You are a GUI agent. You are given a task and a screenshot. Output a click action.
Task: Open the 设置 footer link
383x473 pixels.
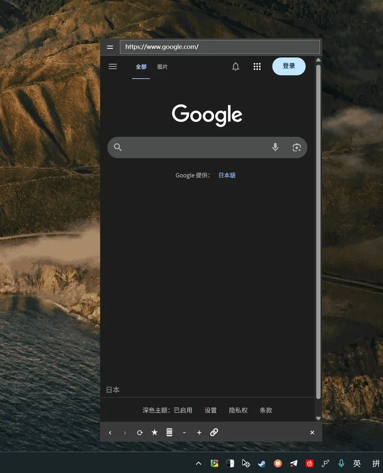pos(211,410)
